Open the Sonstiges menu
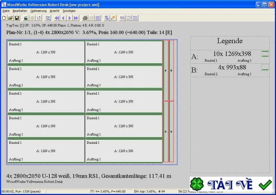The width and height of the screenshot is (276, 195). (x=69, y=11)
